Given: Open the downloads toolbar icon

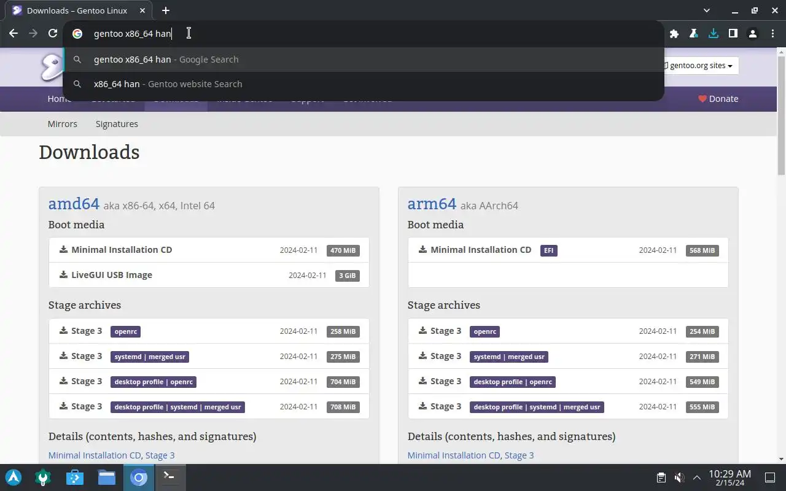Looking at the screenshot, I should click(713, 34).
